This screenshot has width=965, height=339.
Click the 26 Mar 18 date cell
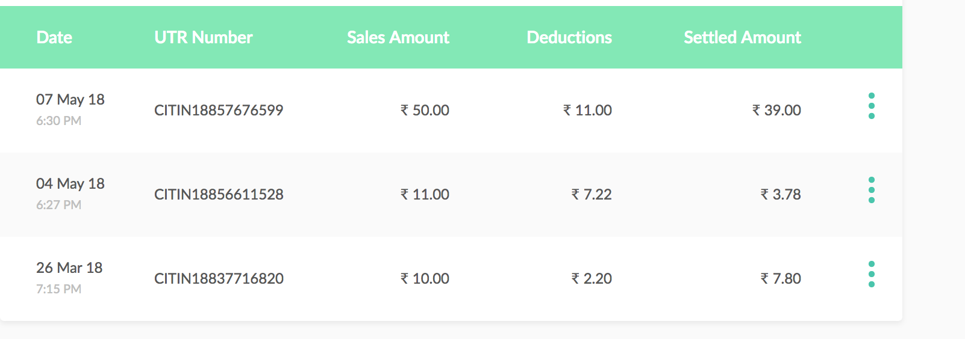tap(69, 267)
